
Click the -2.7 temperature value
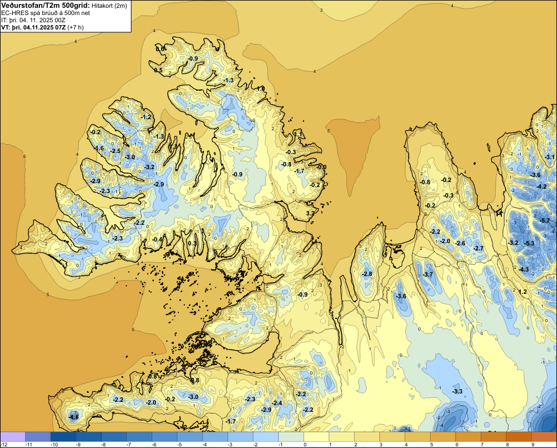tap(478, 248)
